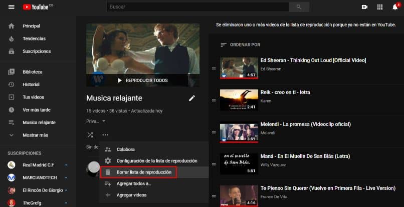Click channel name 'Willy Vazquez'
Viewport: 404px width, 207px height.
coord(273,165)
